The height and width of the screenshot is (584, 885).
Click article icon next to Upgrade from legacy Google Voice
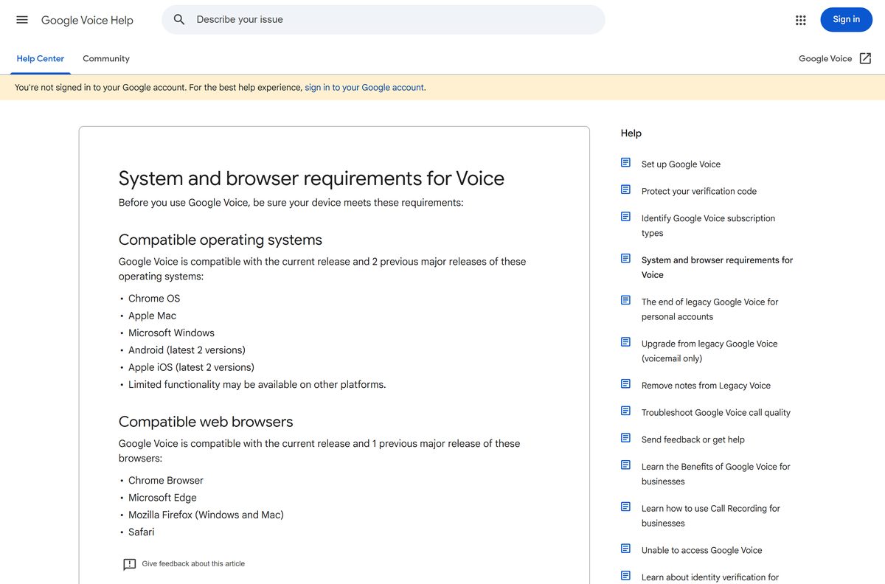[x=625, y=342]
